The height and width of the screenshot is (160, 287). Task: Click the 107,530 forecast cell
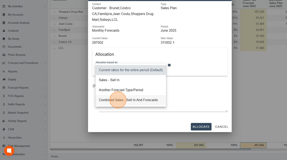pyautogui.click(x=253, y=12)
